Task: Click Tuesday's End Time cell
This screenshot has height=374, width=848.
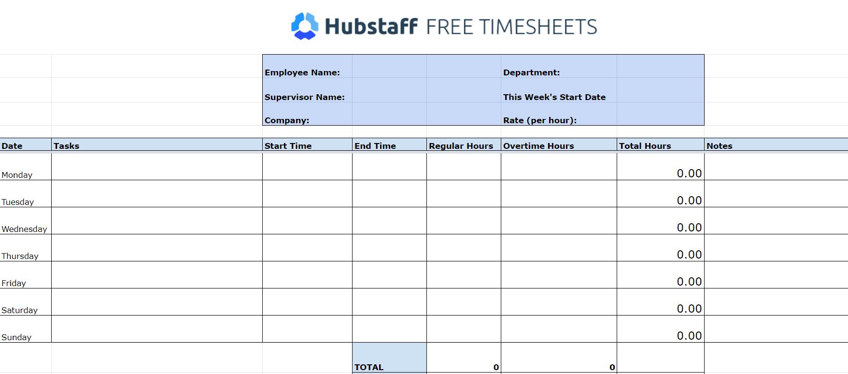Action: pyautogui.click(x=389, y=194)
